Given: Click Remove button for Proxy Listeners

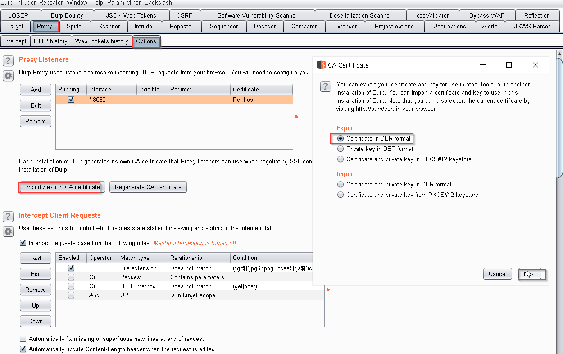Looking at the screenshot, I should pos(36,121).
